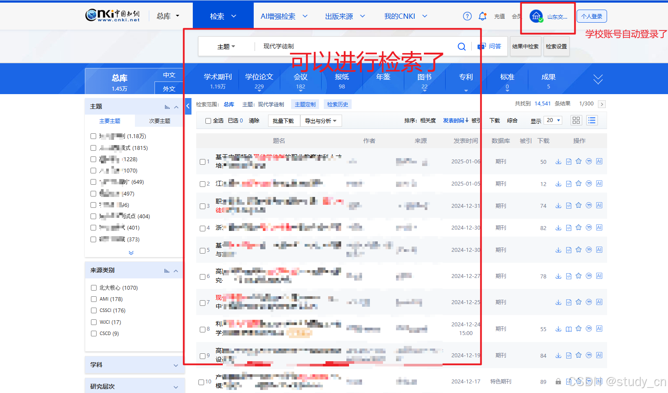Select the 外文 language tab

point(169,88)
